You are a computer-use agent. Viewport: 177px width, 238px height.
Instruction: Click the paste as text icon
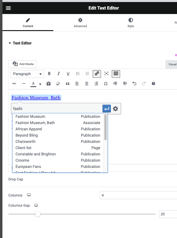point(49,84)
